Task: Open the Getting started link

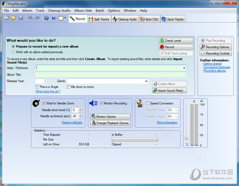Action: (212, 64)
